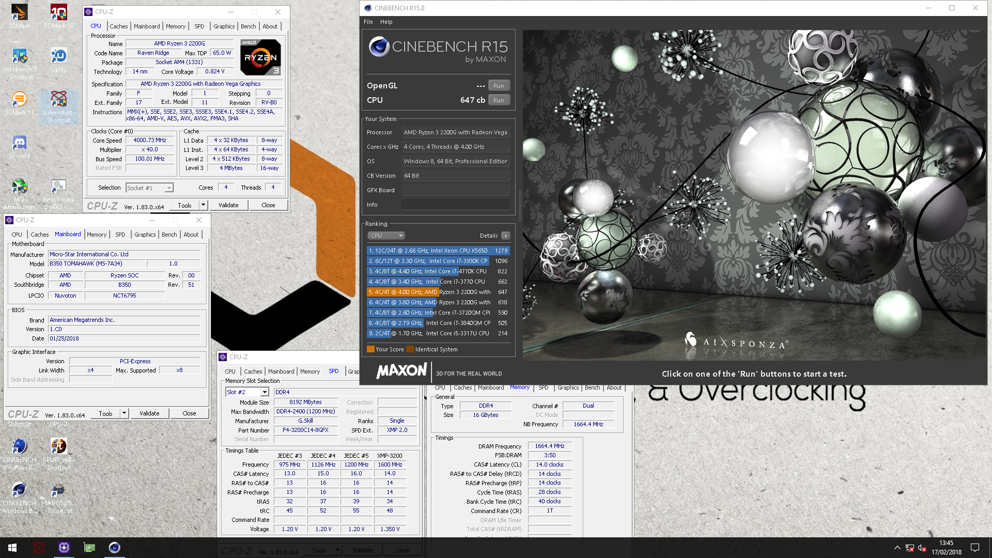Open the File menu in Cinebench
This screenshot has height=558, width=992.
[x=368, y=22]
